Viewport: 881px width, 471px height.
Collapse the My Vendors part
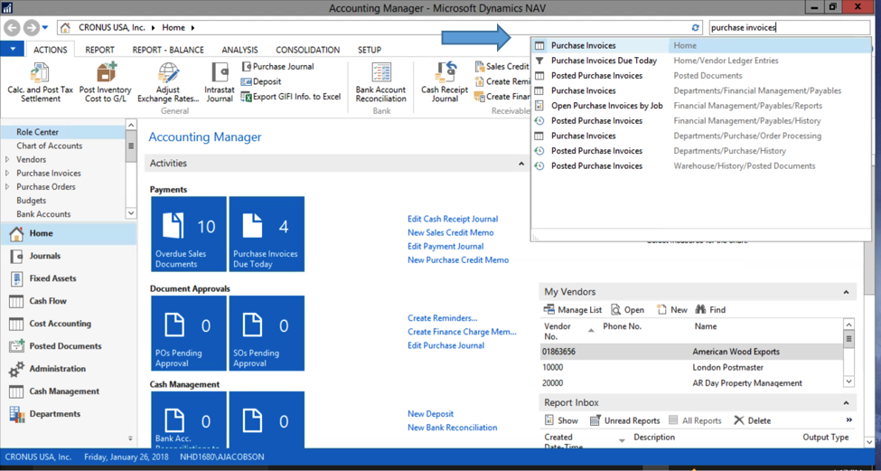846,292
